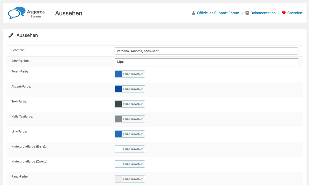Viewport: 309px width, 185px height.
Task: Focus the Schriftart font input field
Action: coord(206,51)
